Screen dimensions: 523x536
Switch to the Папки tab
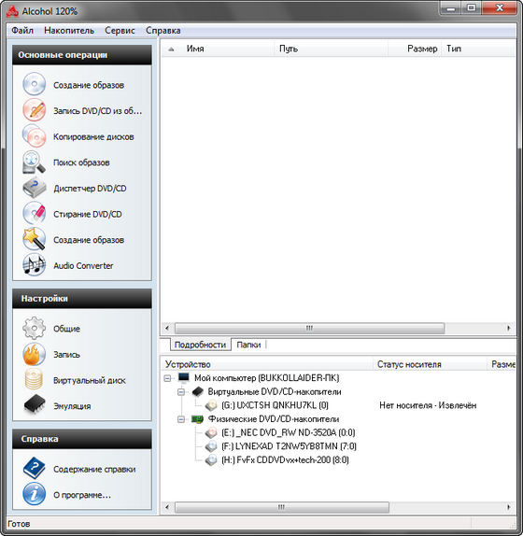click(x=248, y=345)
